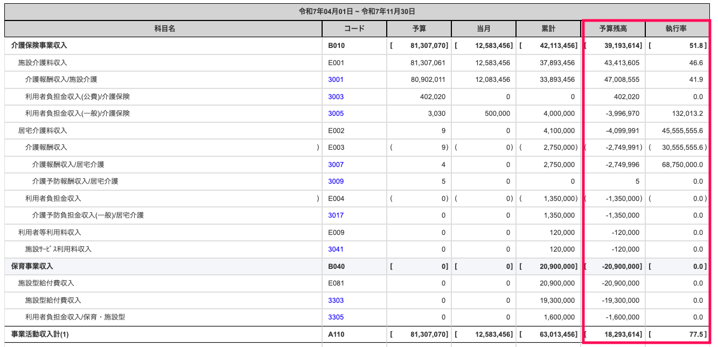Viewport: 718px width, 347px height.
Task: Open account code 3007 link
Action: coord(336,164)
